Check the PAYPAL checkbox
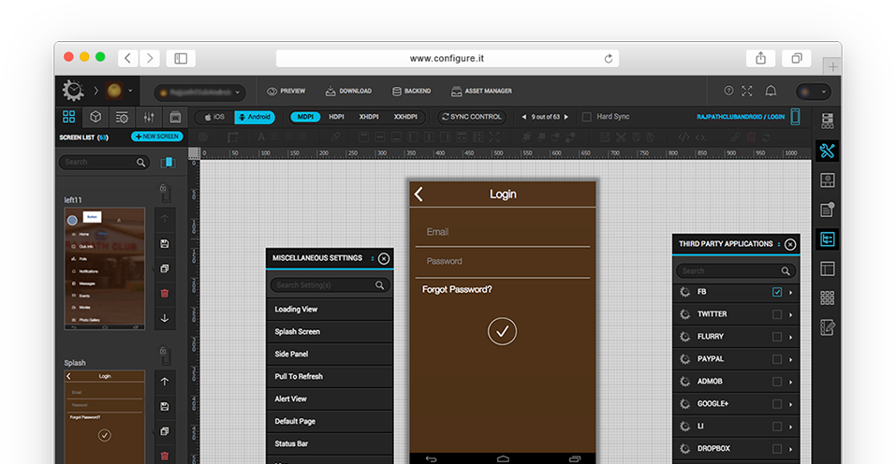The width and height of the screenshot is (896, 464). tap(777, 359)
